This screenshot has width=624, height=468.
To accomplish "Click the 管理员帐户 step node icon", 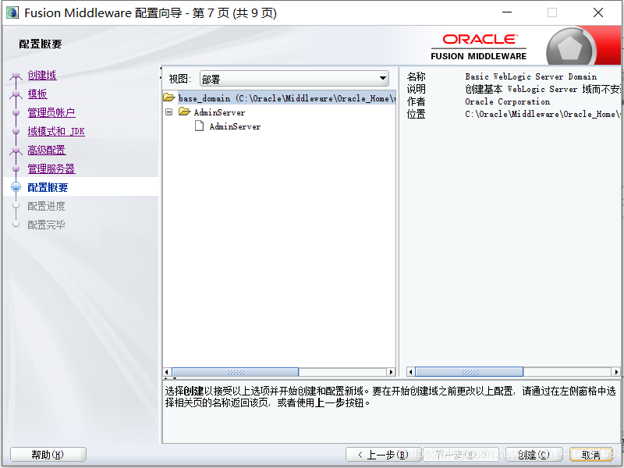I will (16, 112).
